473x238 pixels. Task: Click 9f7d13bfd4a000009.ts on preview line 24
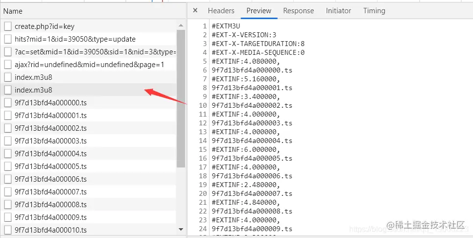(x=252, y=229)
